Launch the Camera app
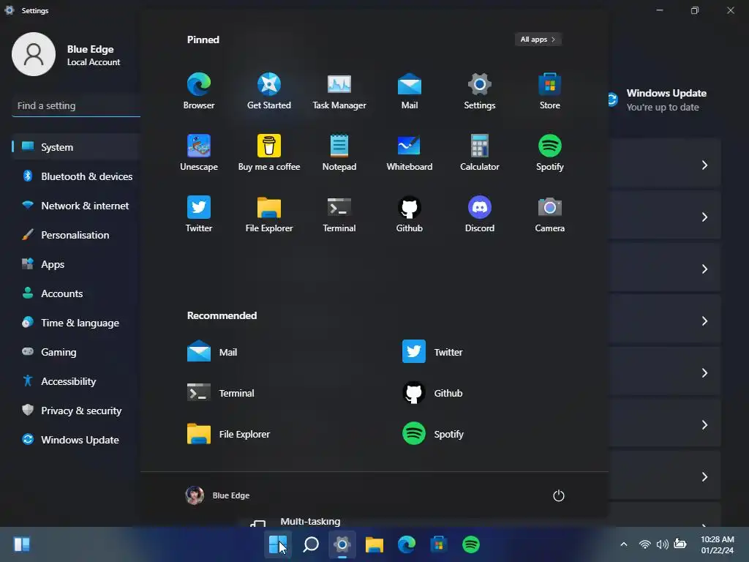The width and height of the screenshot is (749, 562). click(x=550, y=214)
